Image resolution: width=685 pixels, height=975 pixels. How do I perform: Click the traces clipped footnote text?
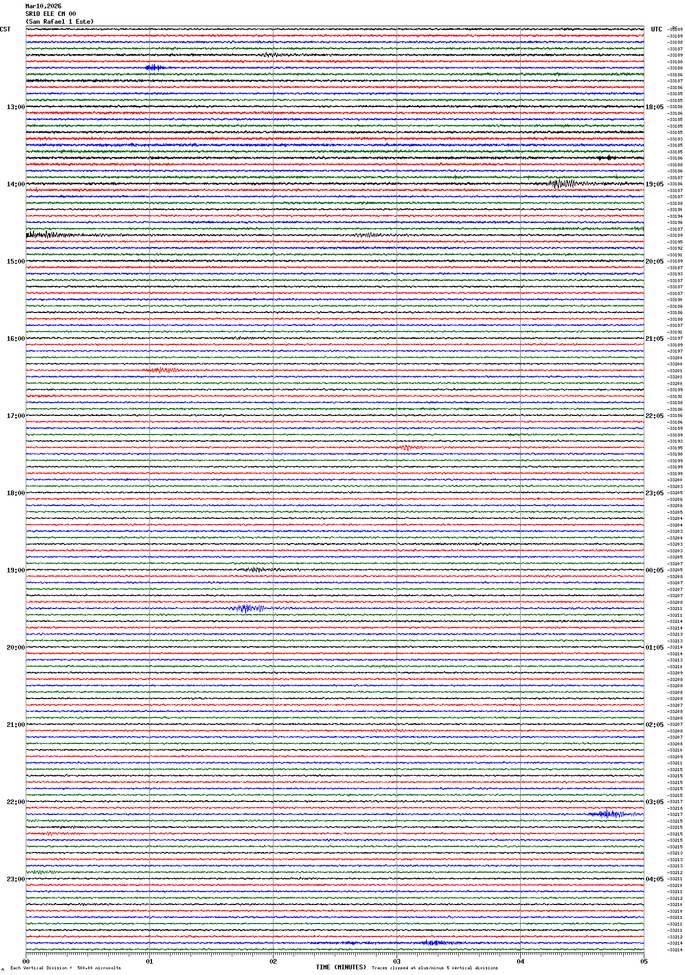pos(434,968)
